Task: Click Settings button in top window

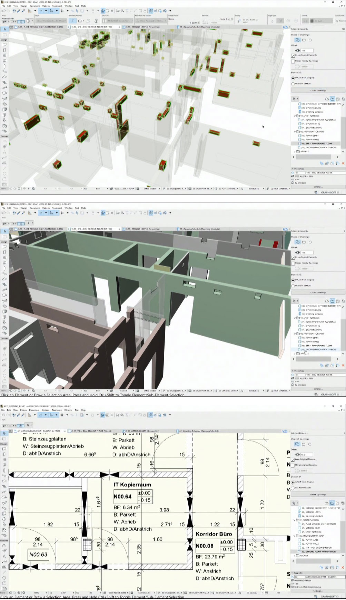Action: [x=318, y=187]
